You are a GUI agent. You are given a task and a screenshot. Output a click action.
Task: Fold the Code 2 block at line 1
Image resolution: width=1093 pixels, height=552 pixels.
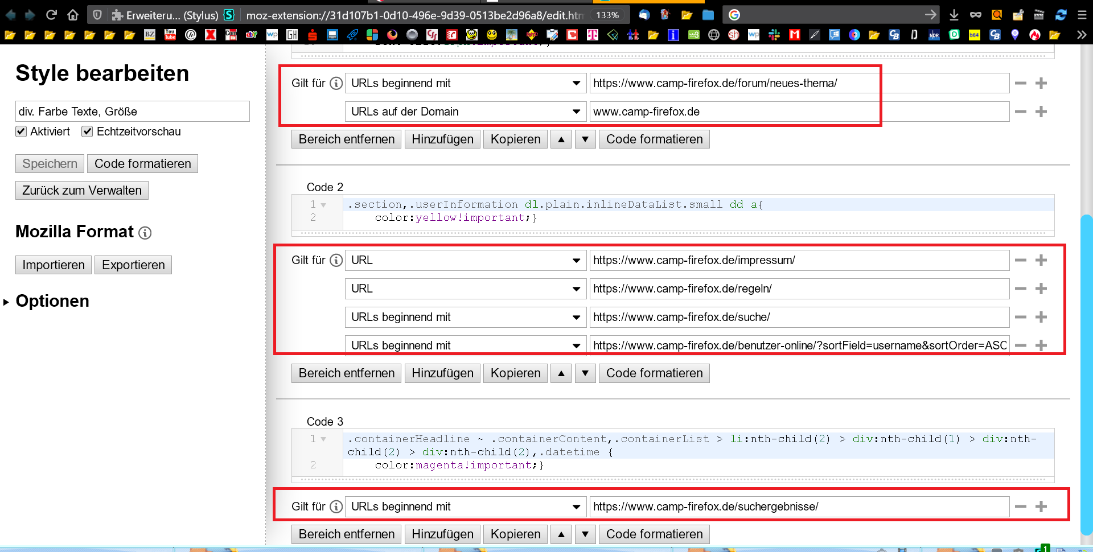click(323, 205)
